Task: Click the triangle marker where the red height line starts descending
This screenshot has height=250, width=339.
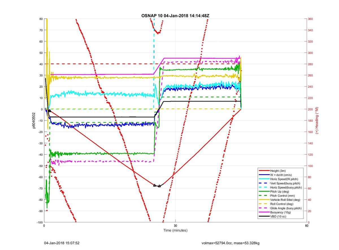Action: 50,111
